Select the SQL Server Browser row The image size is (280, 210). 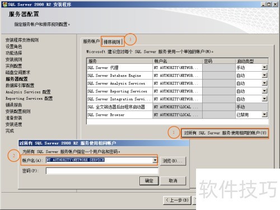click(x=120, y=115)
